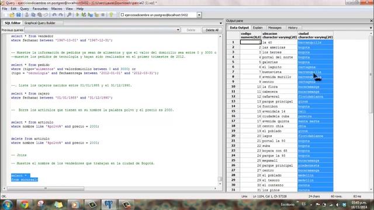This screenshot has height=210, width=374.
Task: Launch Google Chrome from the taskbar
Action: click(x=25, y=205)
